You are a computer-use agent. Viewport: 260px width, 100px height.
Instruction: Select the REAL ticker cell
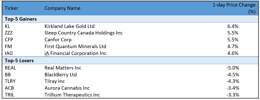[x=11, y=68]
